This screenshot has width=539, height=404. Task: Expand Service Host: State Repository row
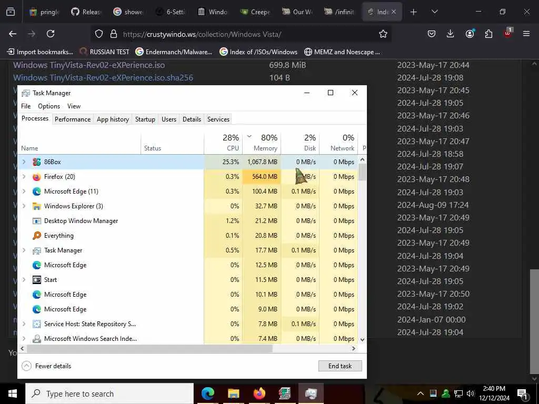pos(24,324)
